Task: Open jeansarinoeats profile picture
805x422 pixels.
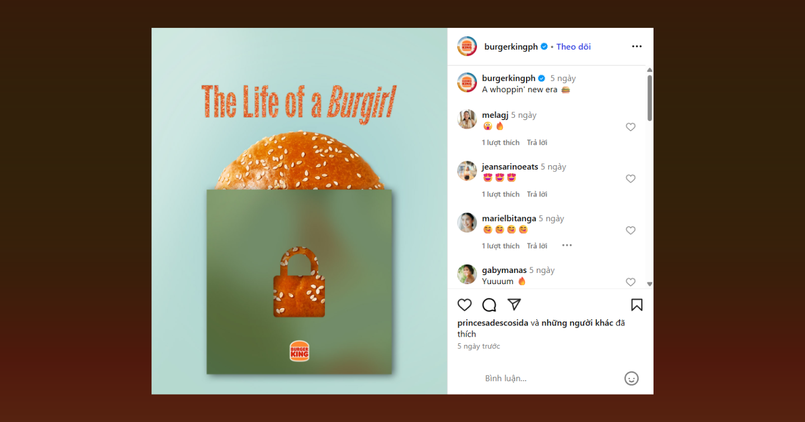Action: pos(467,171)
